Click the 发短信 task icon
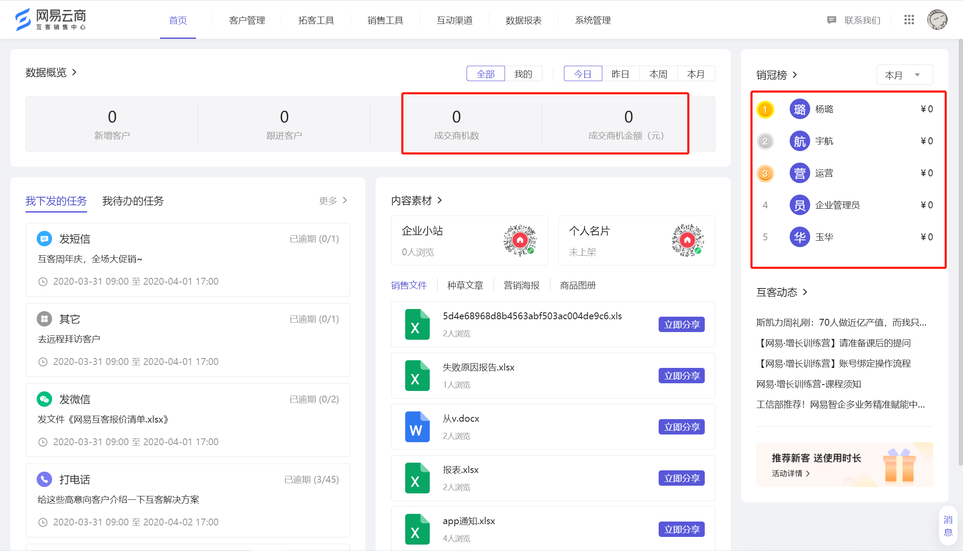Image resolution: width=963 pixels, height=551 pixels. click(x=44, y=239)
